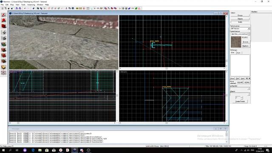Open the Help menu
Image resolution: width=272 pixels, height=153 pixels.
tap(47, 5)
